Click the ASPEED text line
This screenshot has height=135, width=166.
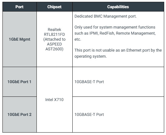54,44
